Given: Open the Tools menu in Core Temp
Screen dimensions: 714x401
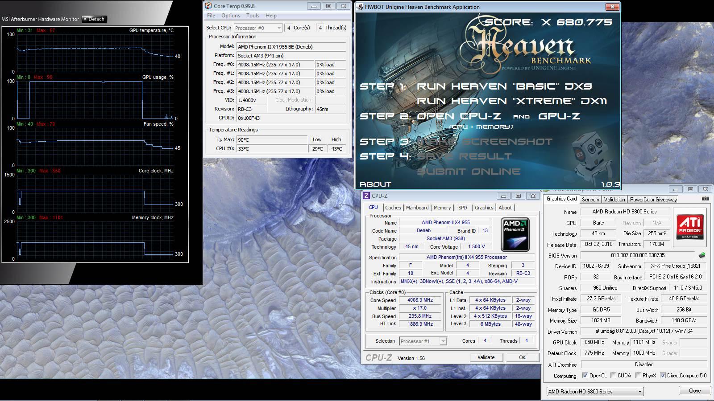Looking at the screenshot, I should (253, 16).
